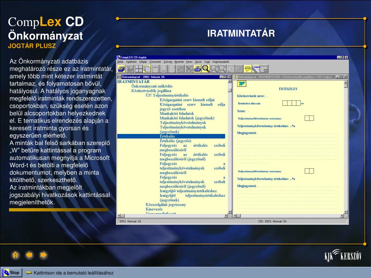Click 'Értékelési időszak:' label in document
This screenshot has height=278, width=371.
click(x=249, y=104)
